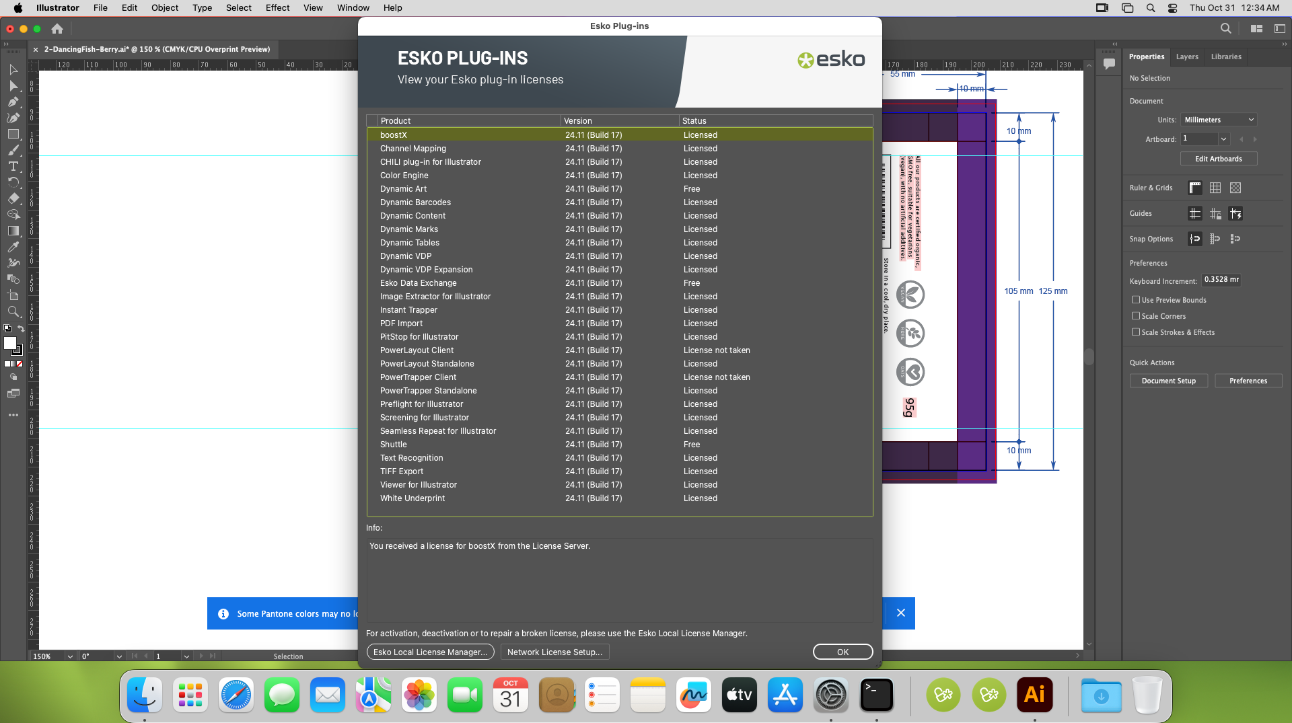Toggle transparency grid button
The image size is (1292, 723).
pyautogui.click(x=1235, y=188)
